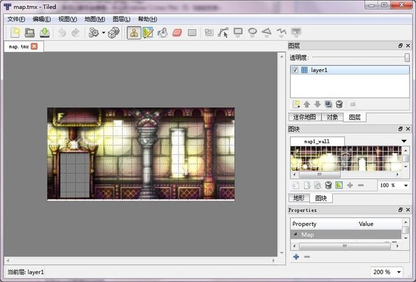Save the map with green arrow icon

pos(45,33)
